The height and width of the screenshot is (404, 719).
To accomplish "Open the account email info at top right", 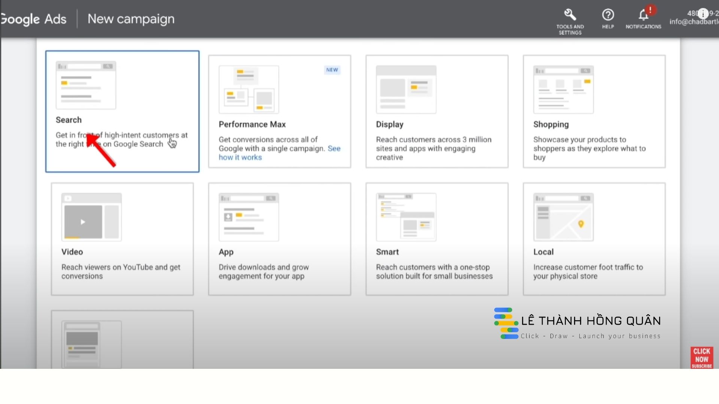I will 694,22.
